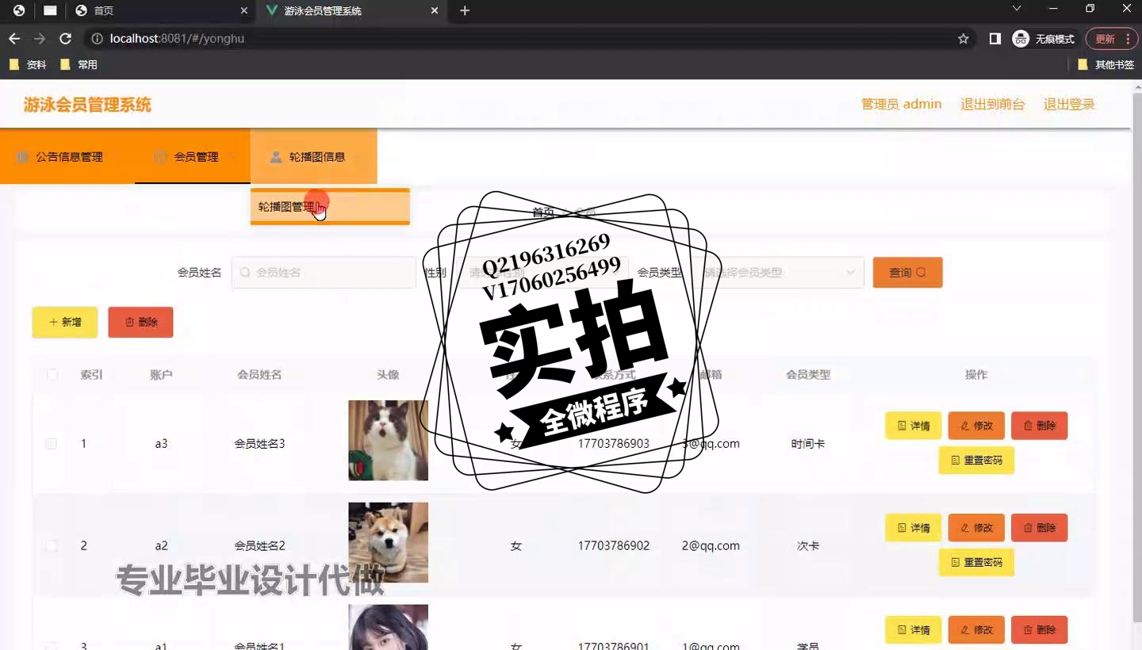The width and height of the screenshot is (1142, 650).
Task: Click the email cell 2@qq.com
Action: coord(711,546)
